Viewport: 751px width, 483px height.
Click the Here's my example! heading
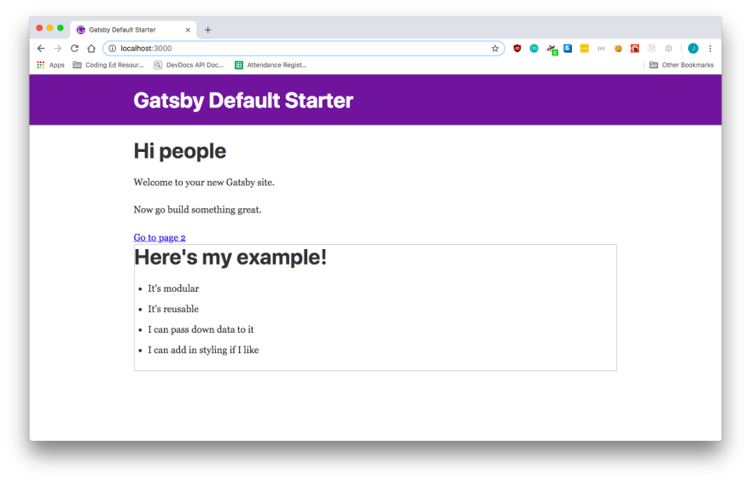(230, 257)
